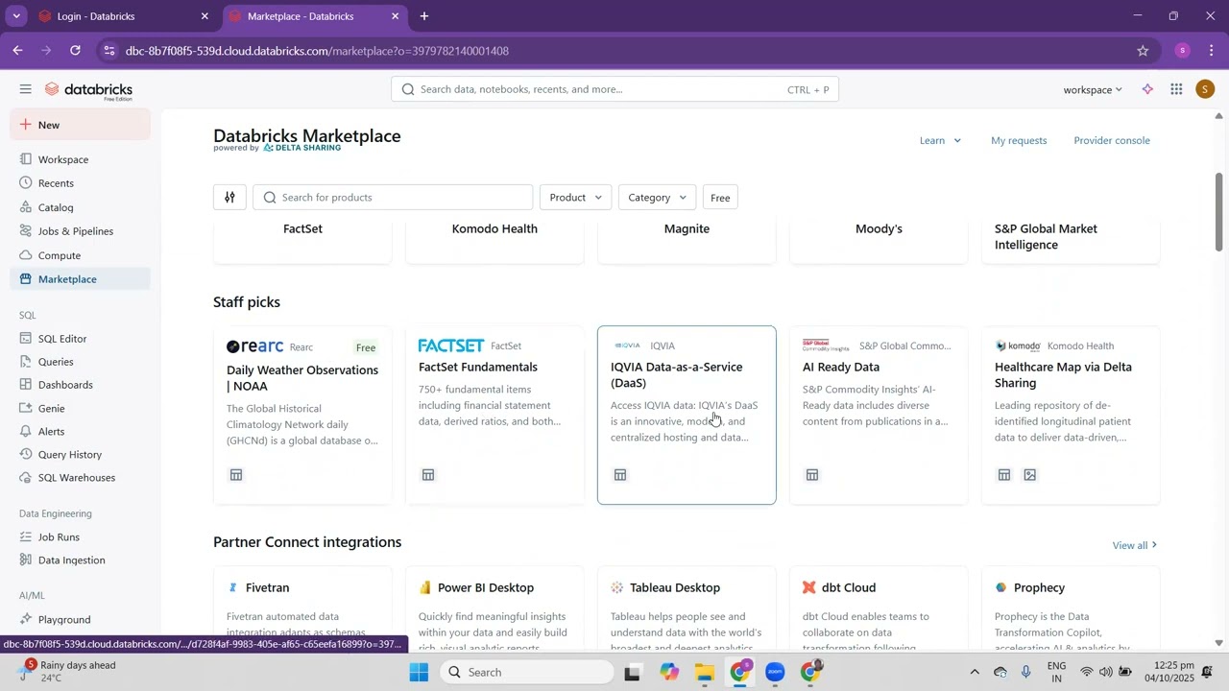Click the table icon on the Rearc weather card
The image size is (1229, 691).
pyautogui.click(x=236, y=474)
